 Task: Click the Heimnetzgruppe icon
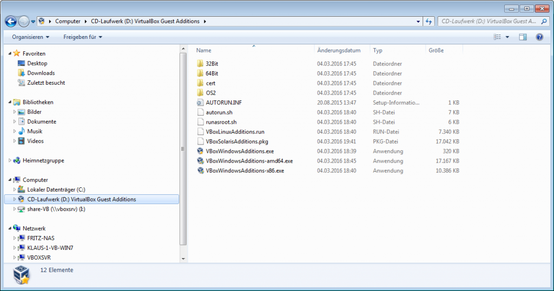point(17,160)
